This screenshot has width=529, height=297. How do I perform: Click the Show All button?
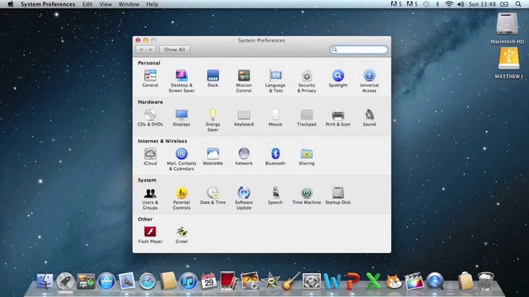pyautogui.click(x=174, y=49)
